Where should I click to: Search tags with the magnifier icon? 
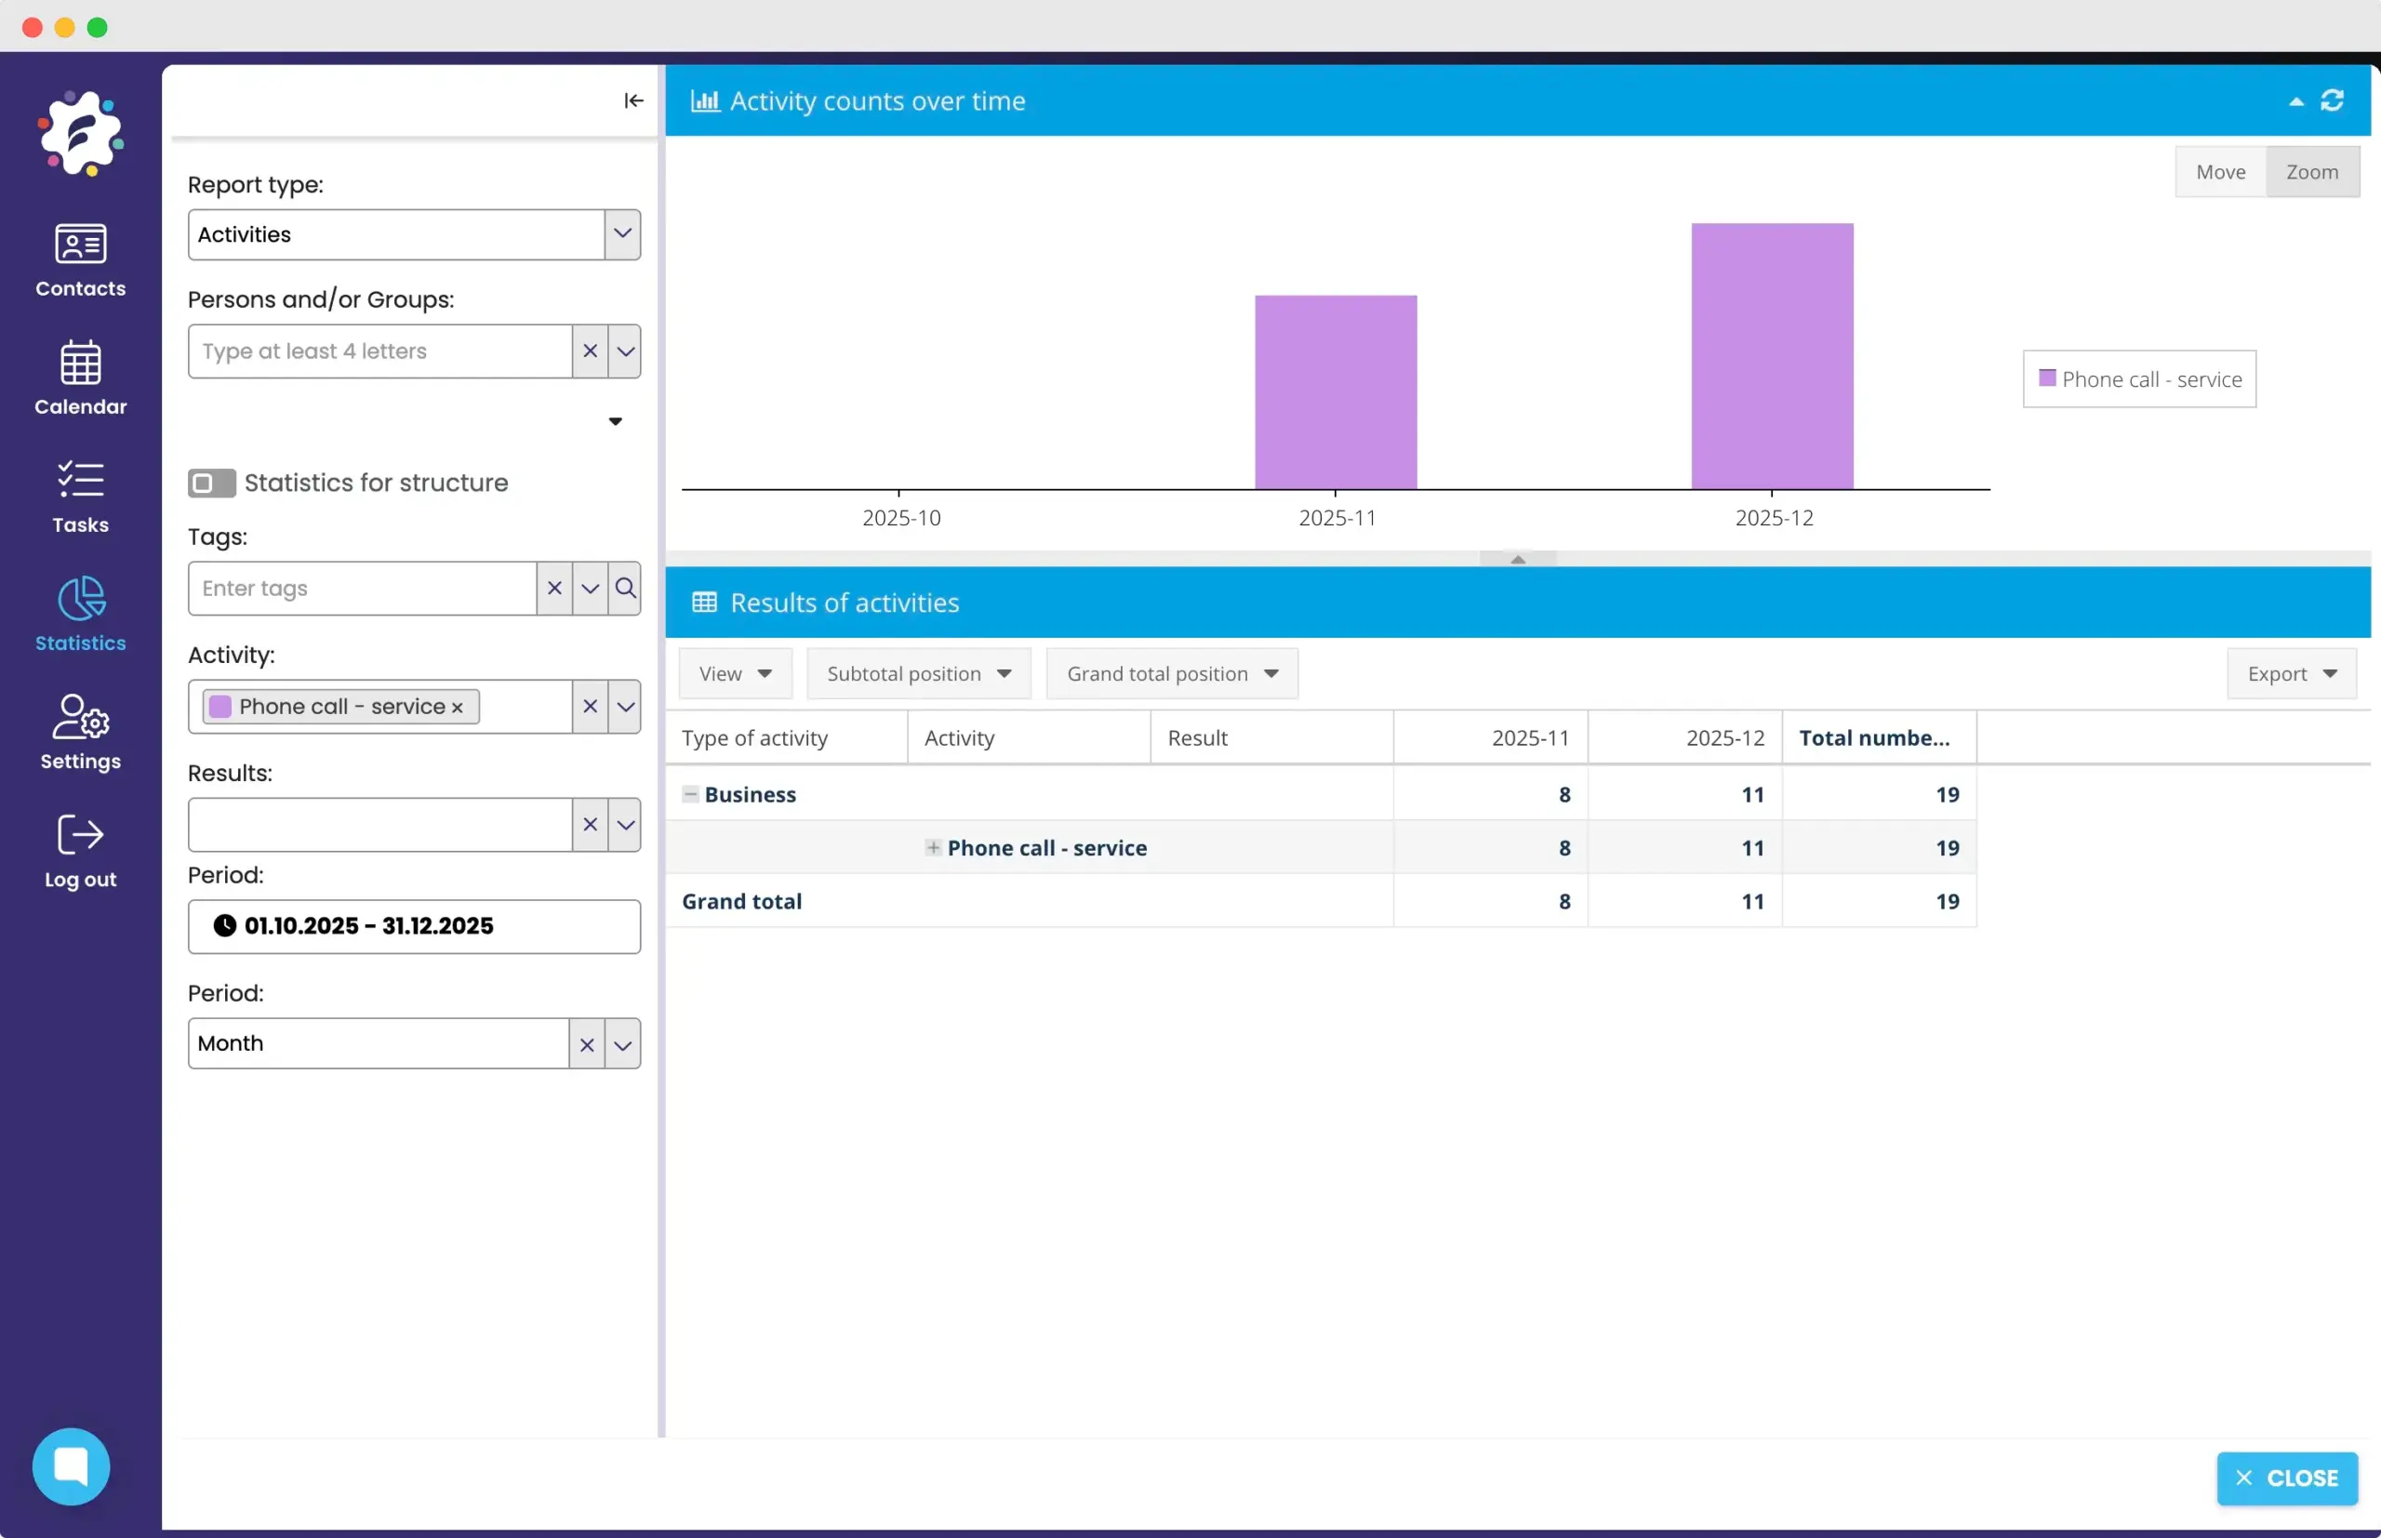[x=625, y=589]
